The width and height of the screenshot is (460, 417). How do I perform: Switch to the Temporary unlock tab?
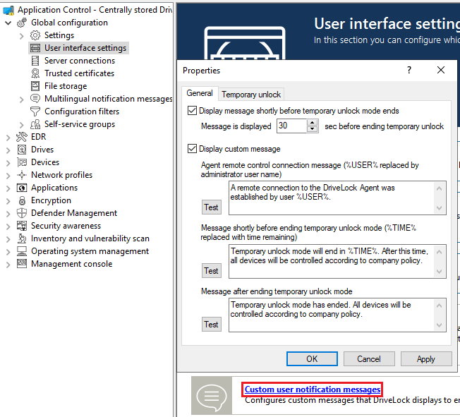click(x=251, y=94)
